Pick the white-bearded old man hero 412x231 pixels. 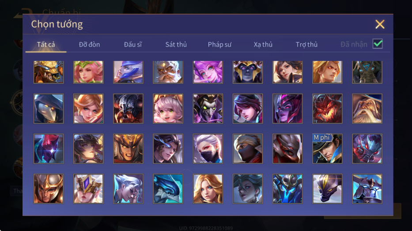point(168,72)
